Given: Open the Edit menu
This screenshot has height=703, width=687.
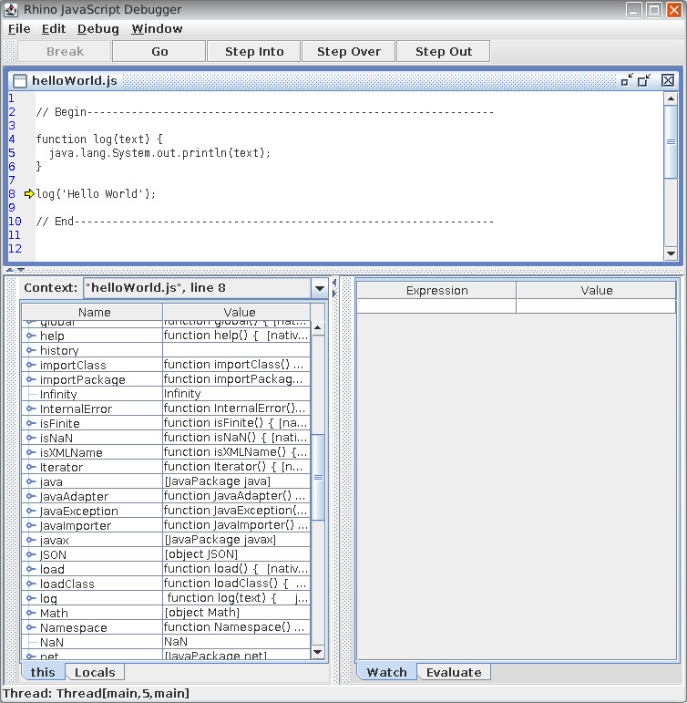Looking at the screenshot, I should click(x=54, y=28).
